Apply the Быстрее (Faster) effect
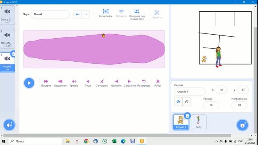The image size is (258, 145). pyautogui.click(x=46, y=83)
